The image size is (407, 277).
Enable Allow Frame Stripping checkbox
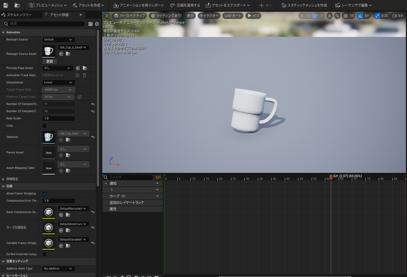coord(44,193)
